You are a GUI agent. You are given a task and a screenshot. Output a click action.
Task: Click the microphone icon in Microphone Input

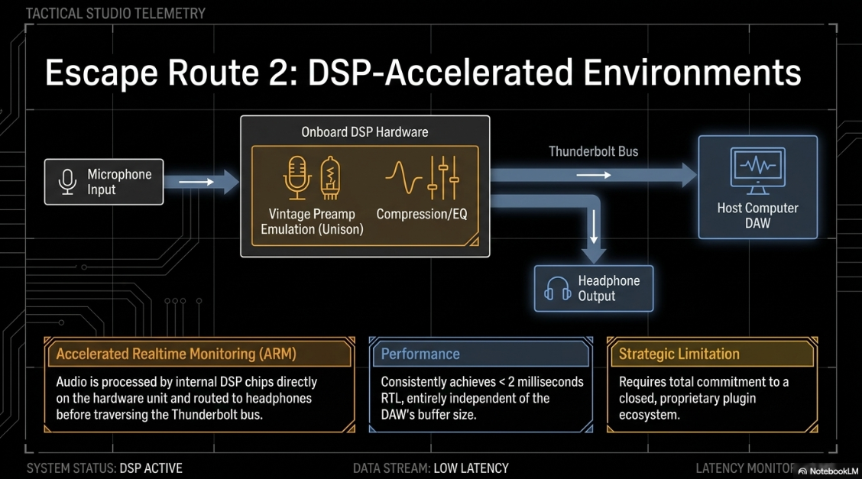click(67, 182)
